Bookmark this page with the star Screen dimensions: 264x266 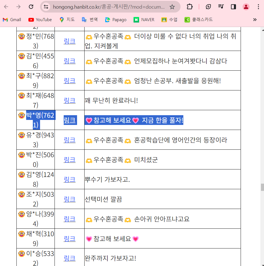[x=172, y=7]
